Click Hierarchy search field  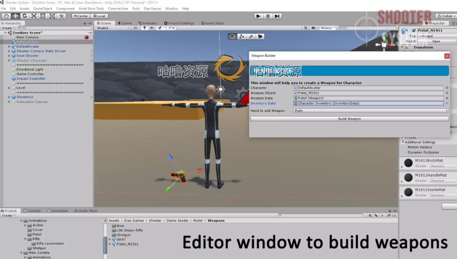click(x=54, y=28)
